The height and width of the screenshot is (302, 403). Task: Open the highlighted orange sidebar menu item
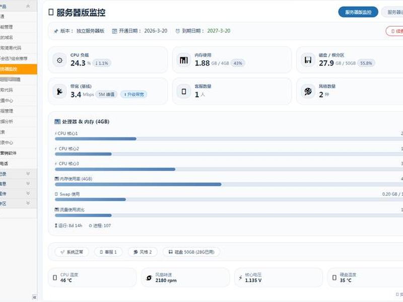[x=19, y=69]
